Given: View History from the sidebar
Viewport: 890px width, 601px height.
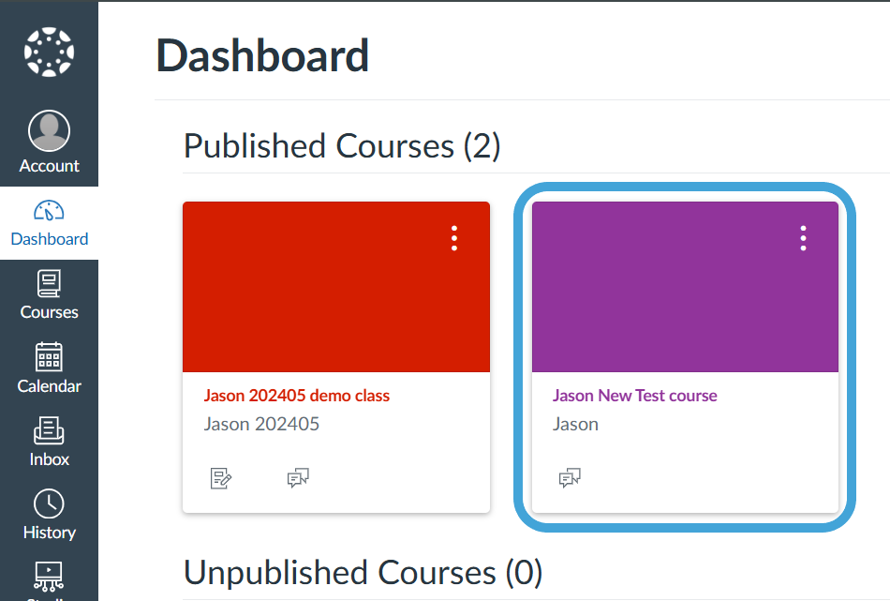Looking at the screenshot, I should coord(49,516).
